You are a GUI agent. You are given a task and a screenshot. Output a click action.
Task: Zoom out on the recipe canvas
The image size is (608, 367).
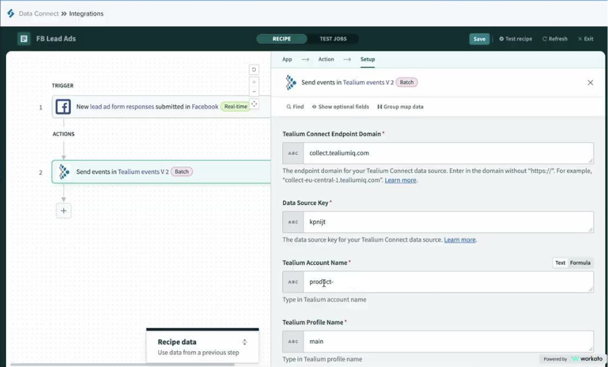(254, 92)
